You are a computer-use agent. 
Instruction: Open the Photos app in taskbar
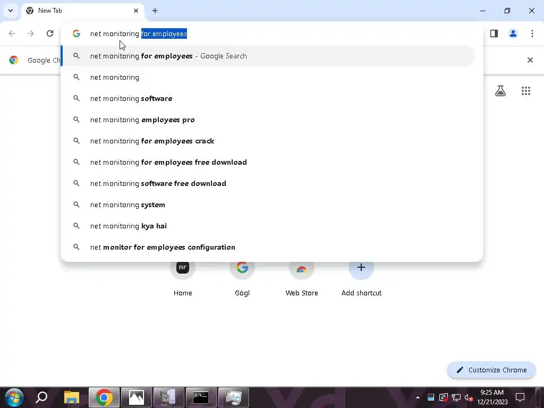pyautogui.click(x=137, y=397)
